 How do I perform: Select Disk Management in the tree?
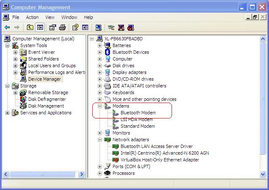point(46,106)
